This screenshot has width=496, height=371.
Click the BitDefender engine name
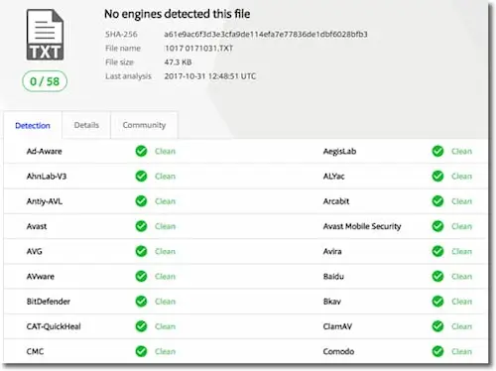point(49,302)
